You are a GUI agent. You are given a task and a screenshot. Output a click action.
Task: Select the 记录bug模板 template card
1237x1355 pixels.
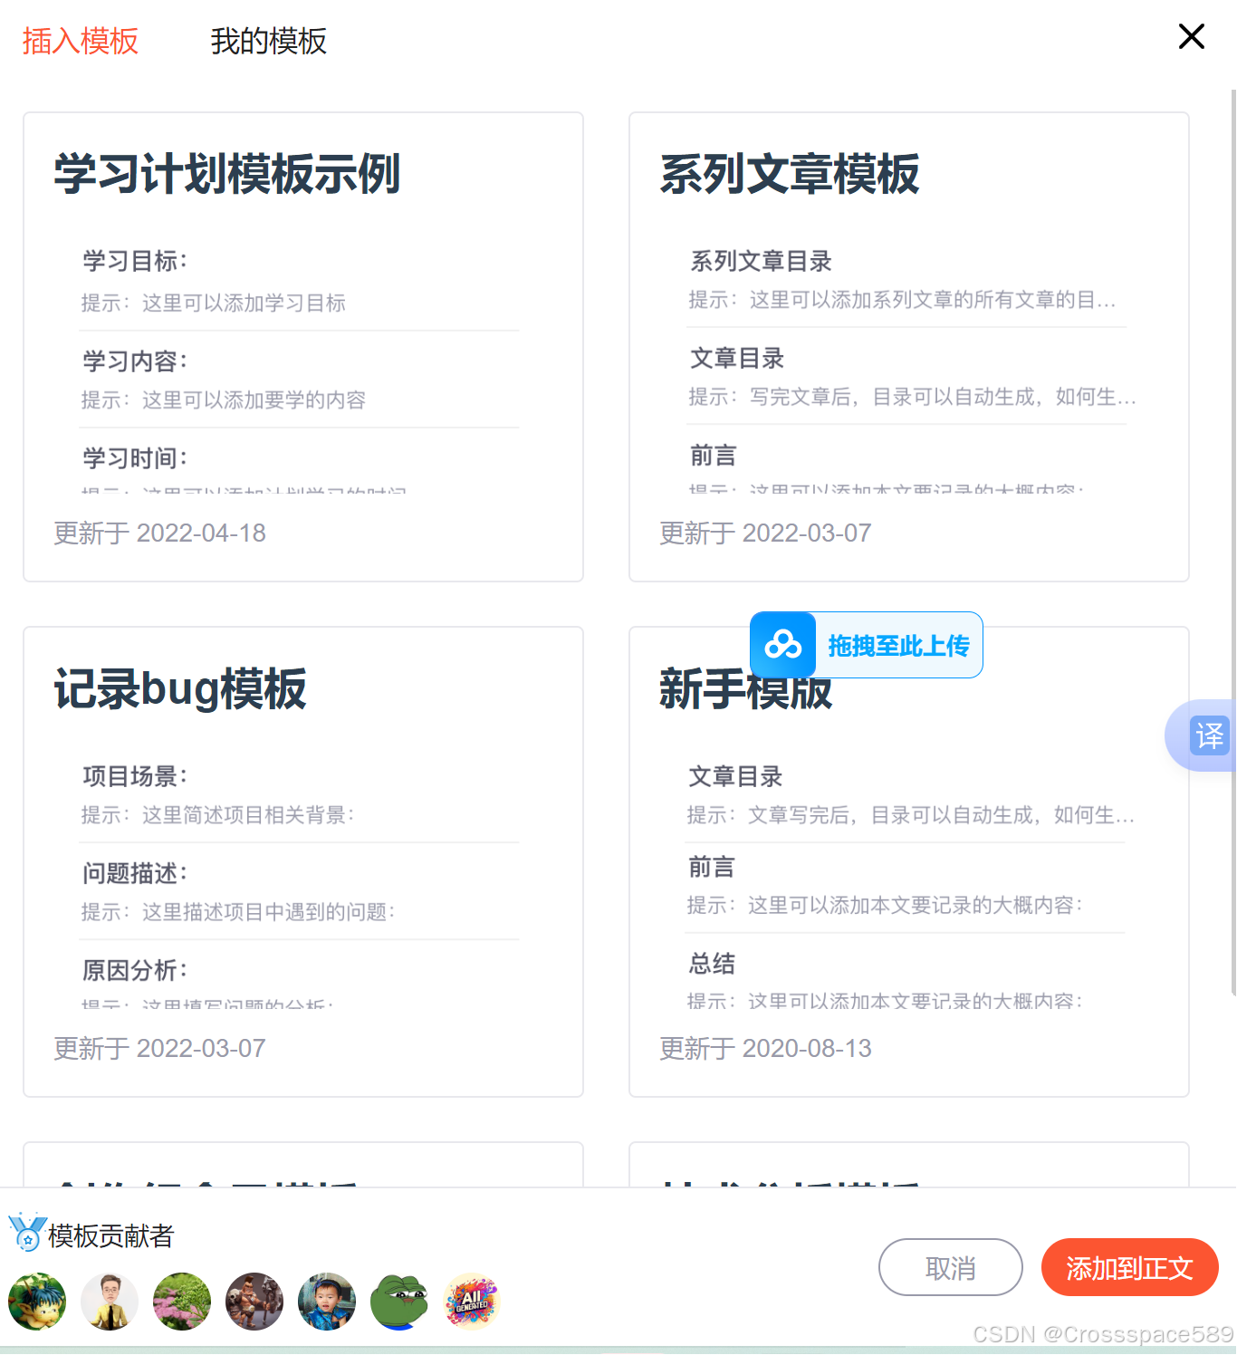(303, 861)
